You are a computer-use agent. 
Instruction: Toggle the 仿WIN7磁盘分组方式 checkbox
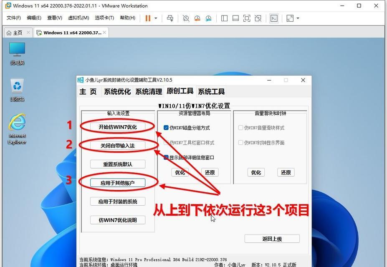point(166,128)
